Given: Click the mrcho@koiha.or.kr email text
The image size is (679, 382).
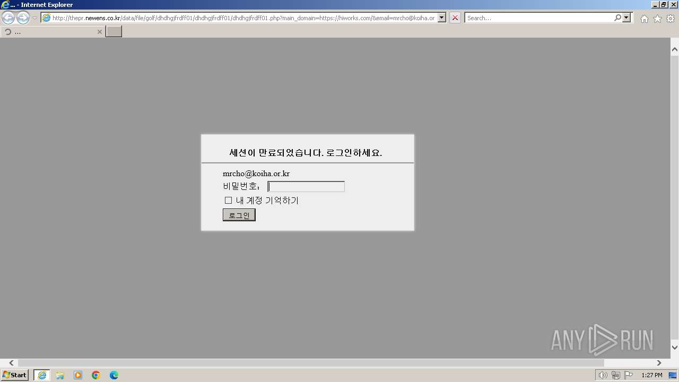Looking at the screenshot, I should [x=256, y=173].
